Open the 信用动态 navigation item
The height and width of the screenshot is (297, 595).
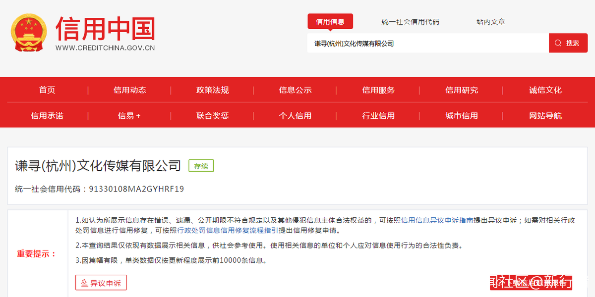pyautogui.click(x=130, y=90)
